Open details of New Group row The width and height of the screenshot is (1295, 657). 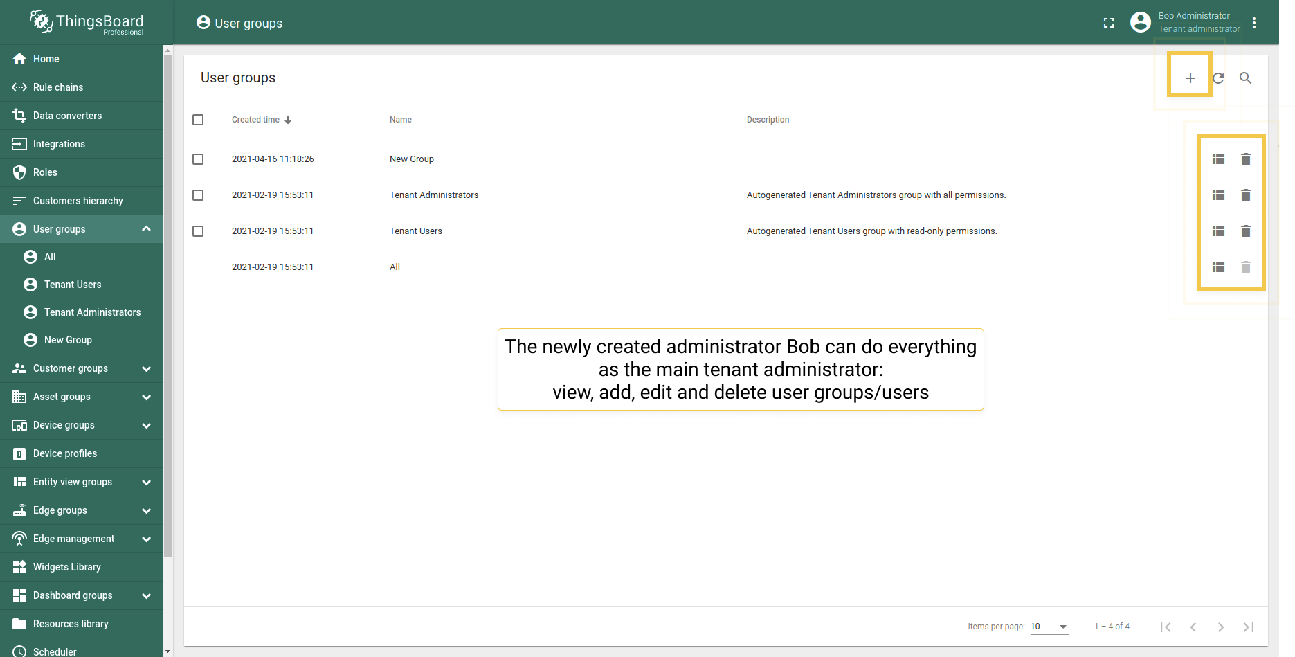tap(1219, 159)
